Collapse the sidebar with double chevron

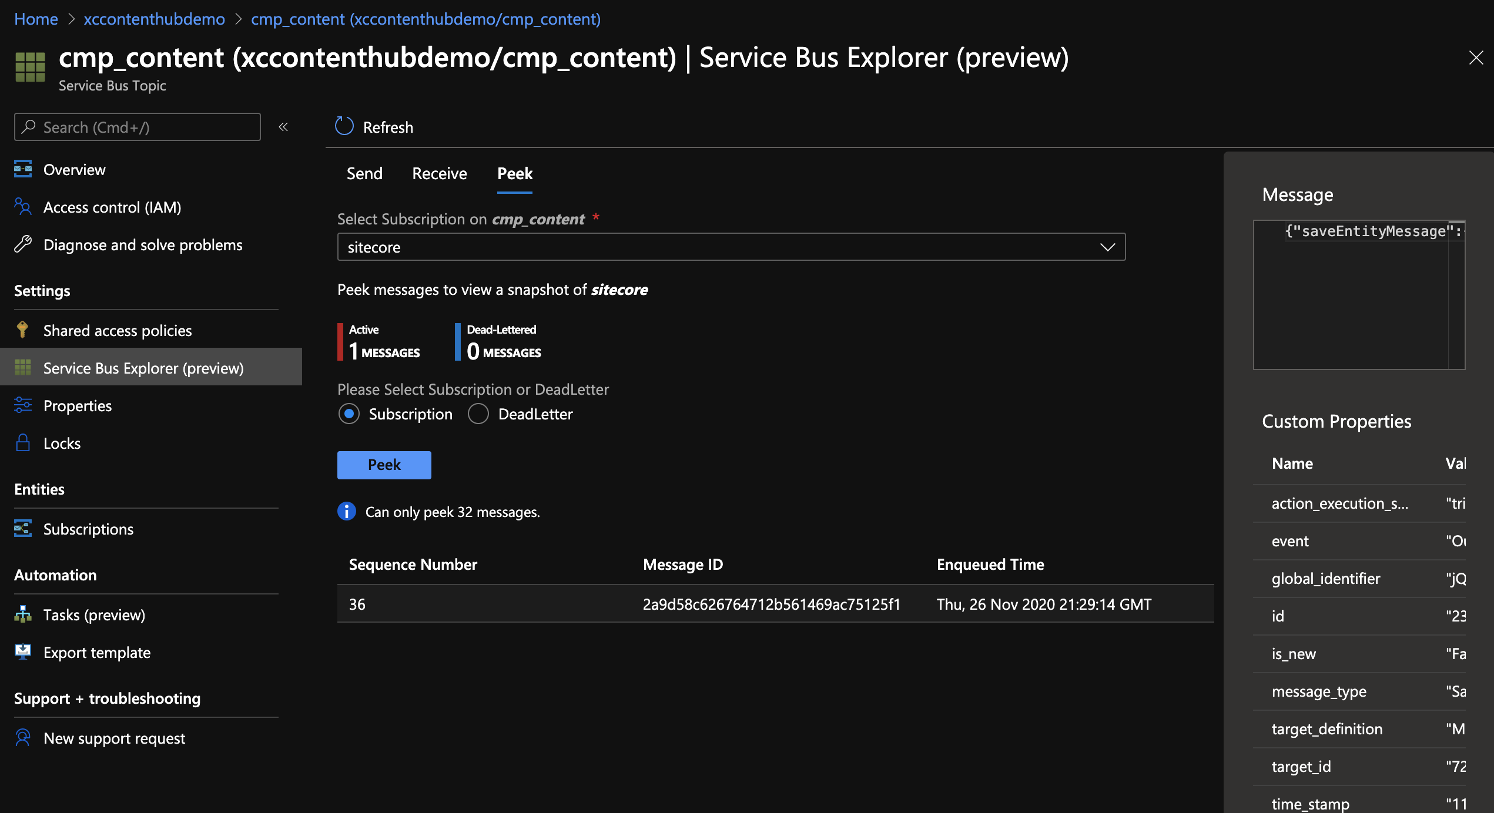coord(283,127)
